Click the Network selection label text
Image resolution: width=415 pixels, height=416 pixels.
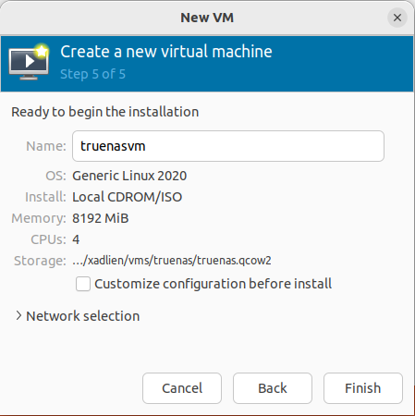pyautogui.click(x=83, y=316)
